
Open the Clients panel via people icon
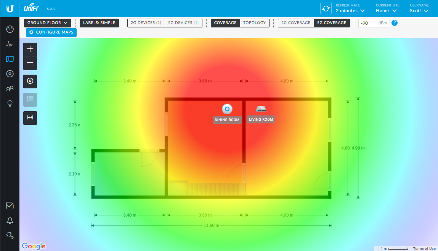tap(10, 88)
